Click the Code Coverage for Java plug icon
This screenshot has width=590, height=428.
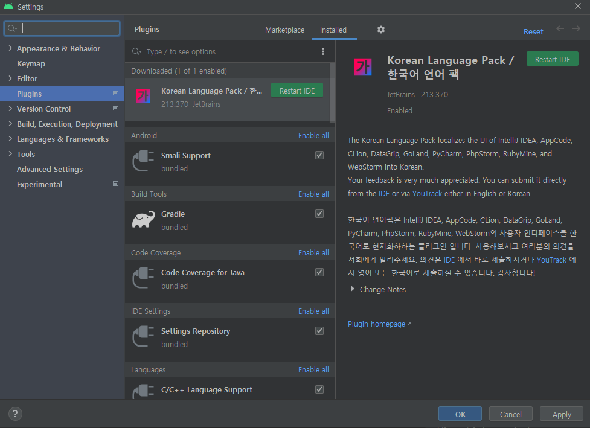[143, 278]
